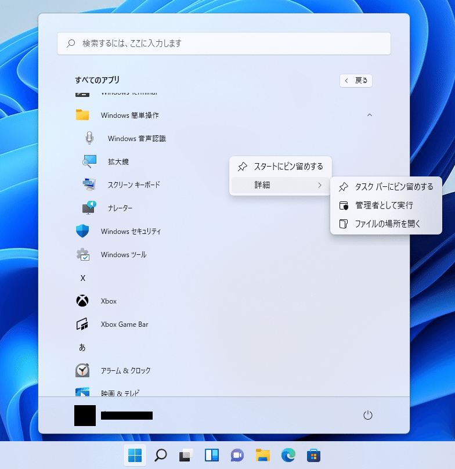The image size is (455, 469).
Task: Choose タスク バーにピン留めする
Action: [386, 187]
